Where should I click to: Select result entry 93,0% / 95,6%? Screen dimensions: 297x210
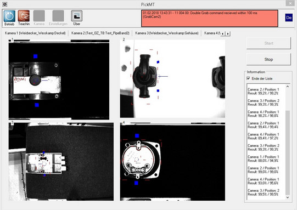tap(264, 181)
